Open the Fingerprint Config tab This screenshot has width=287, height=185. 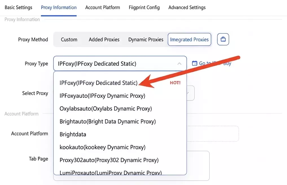[x=144, y=8]
